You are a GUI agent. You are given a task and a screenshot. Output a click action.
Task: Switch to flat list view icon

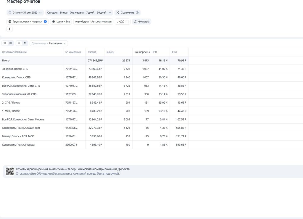(5, 43)
